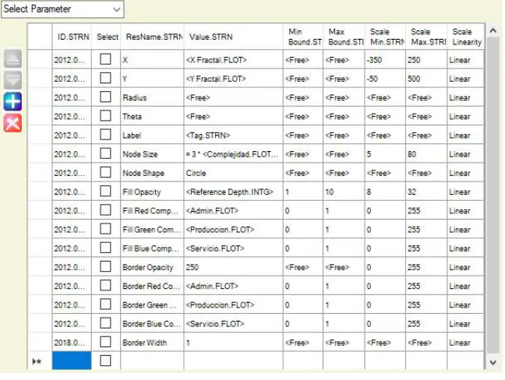The height and width of the screenshot is (380, 505).
Task: Click the Fill Opacity Scale Max '32'
Action: coord(426,192)
